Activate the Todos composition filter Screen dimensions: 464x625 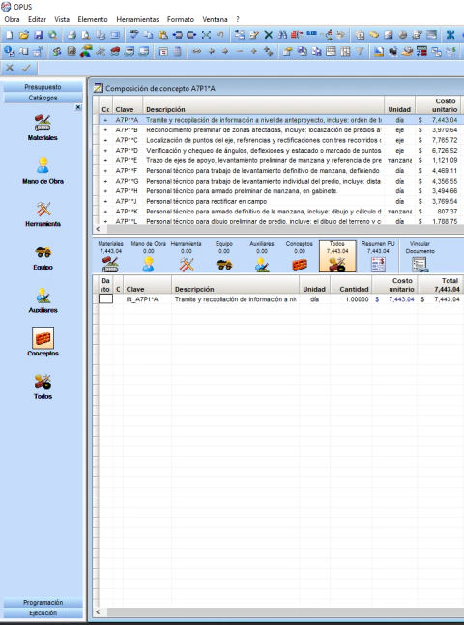[337, 256]
